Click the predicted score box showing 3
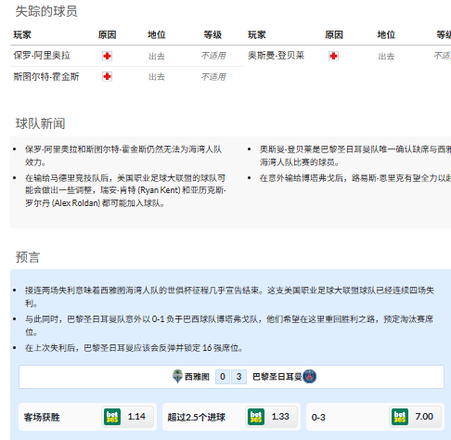 coord(238,377)
